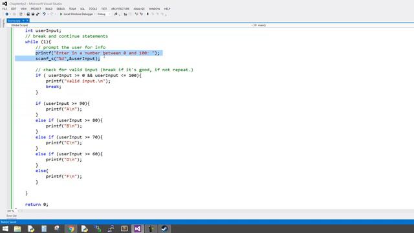Click the Windows Start button
Viewport: 414px width, 233px height.
coord(5,228)
